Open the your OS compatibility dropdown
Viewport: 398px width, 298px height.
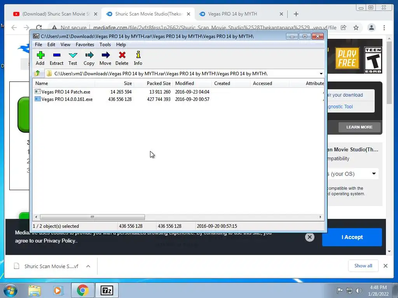click(352, 174)
